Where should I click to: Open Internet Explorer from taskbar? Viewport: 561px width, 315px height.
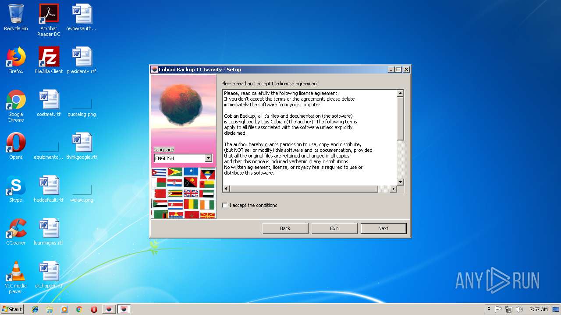[x=35, y=309]
